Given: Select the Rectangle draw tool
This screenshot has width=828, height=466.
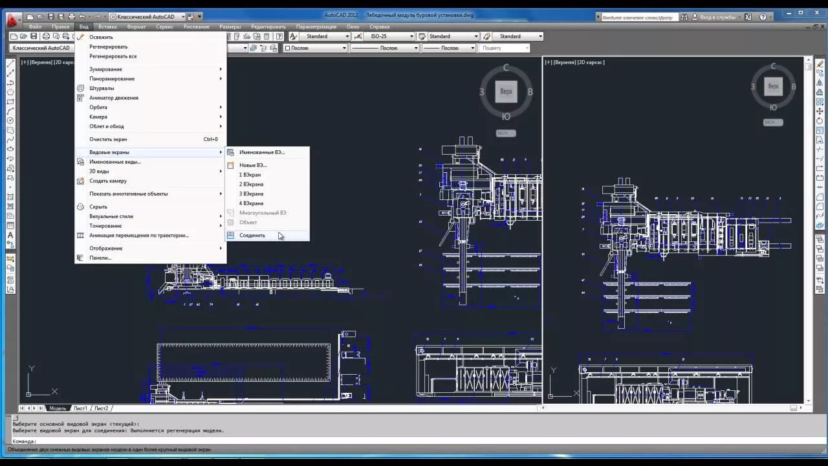Looking at the screenshot, I should coord(10,102).
